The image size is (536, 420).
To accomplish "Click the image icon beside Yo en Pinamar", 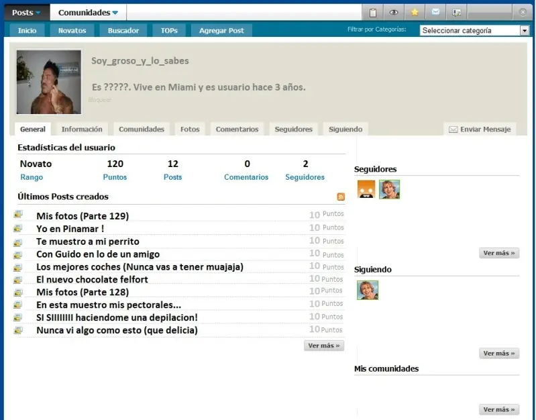I will coord(17,228).
